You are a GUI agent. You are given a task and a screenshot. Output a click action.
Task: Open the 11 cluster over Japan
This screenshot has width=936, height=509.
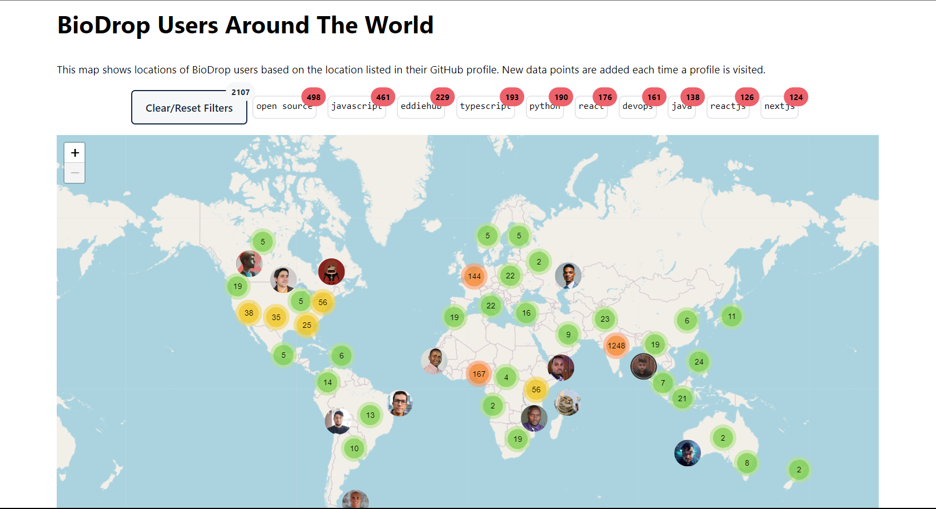tap(731, 316)
